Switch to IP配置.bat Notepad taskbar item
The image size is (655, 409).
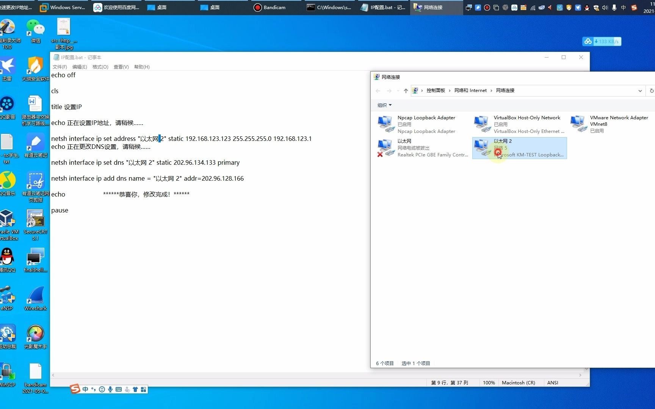pos(383,7)
